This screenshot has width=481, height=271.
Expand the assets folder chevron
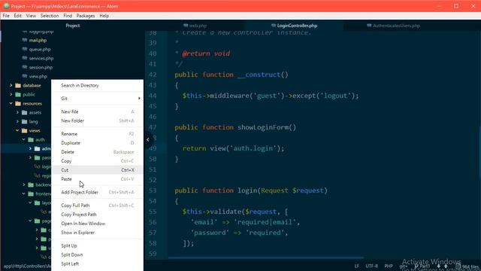[17, 112]
